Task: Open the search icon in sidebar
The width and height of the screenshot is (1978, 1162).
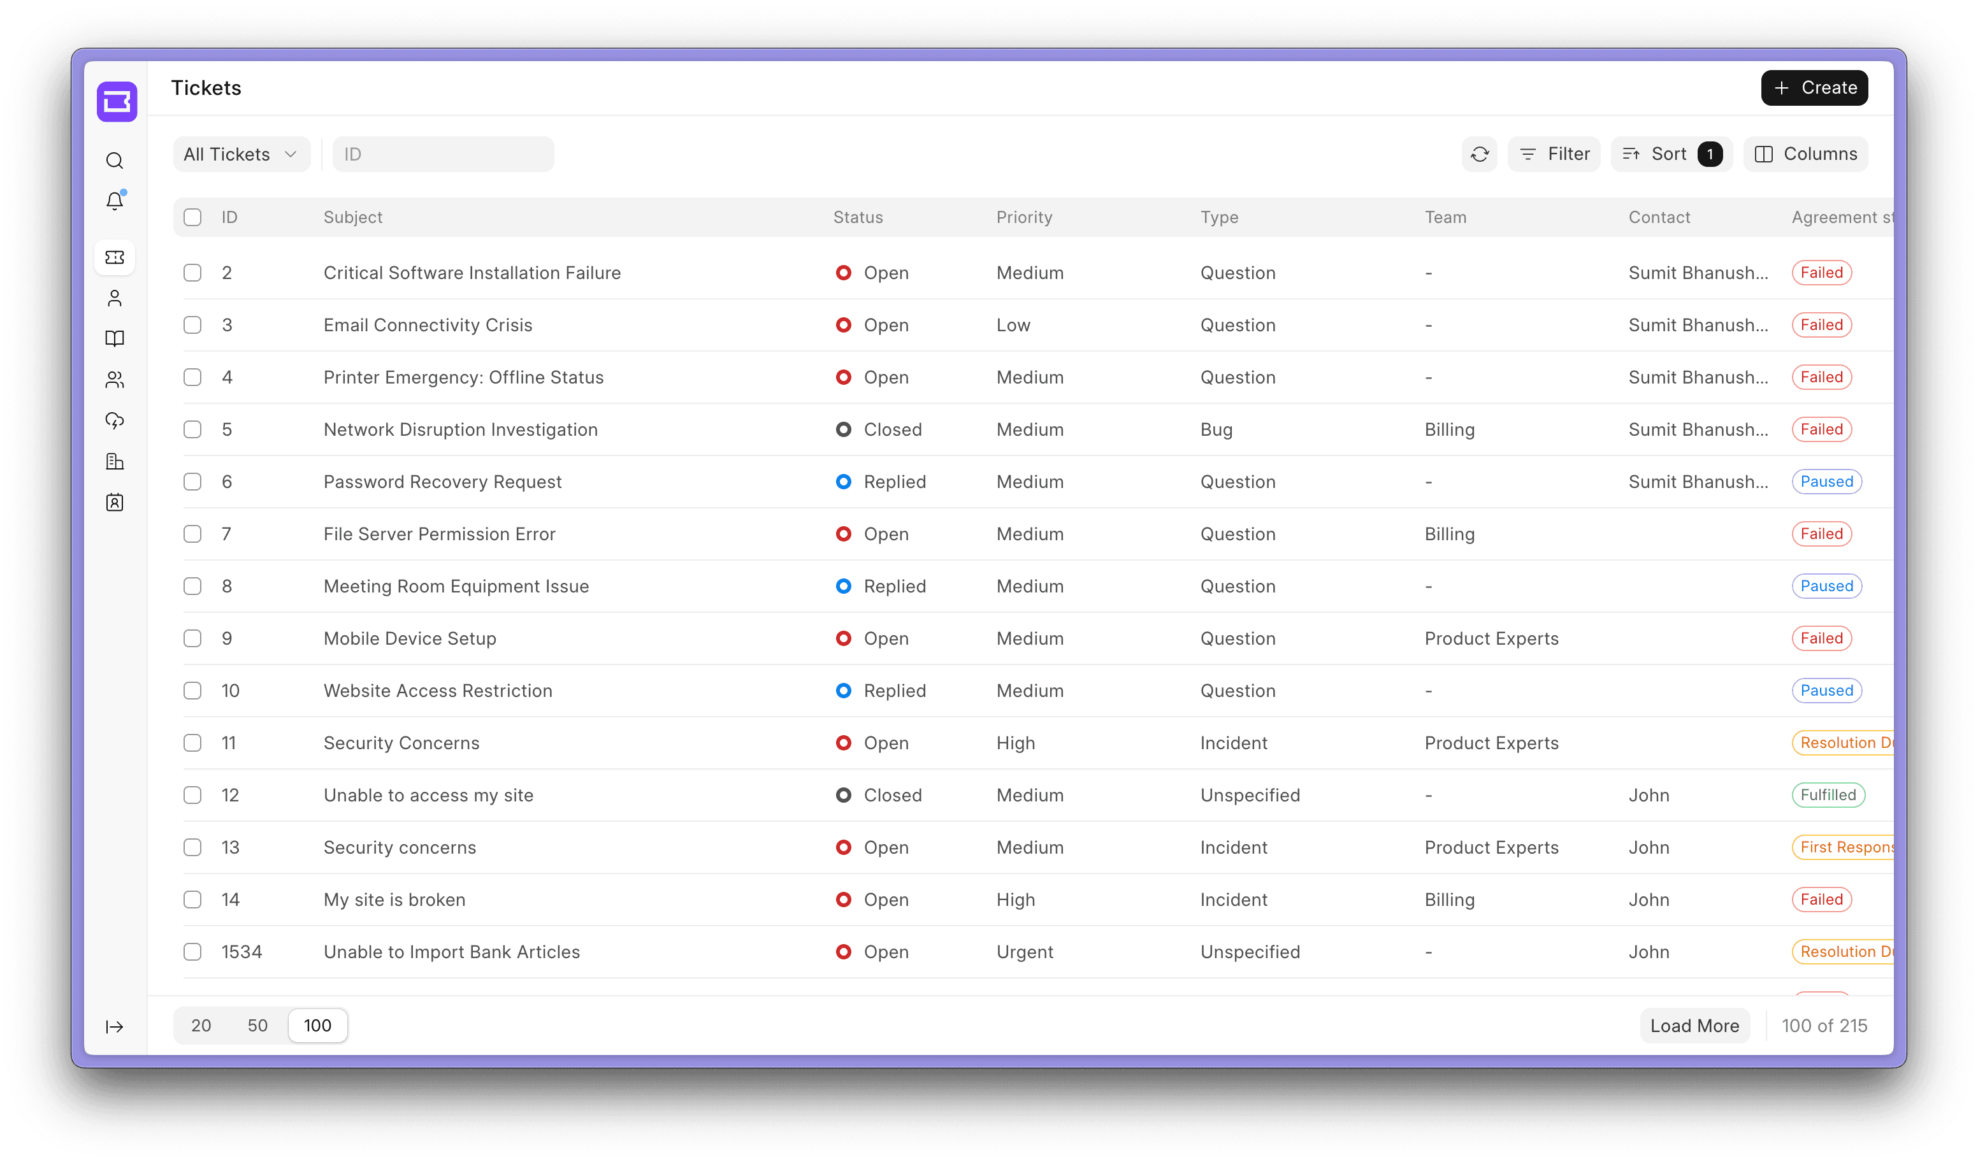Action: tap(115, 161)
